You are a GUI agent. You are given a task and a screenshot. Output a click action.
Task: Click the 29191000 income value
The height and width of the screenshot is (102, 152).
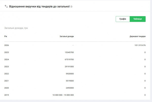(69, 67)
